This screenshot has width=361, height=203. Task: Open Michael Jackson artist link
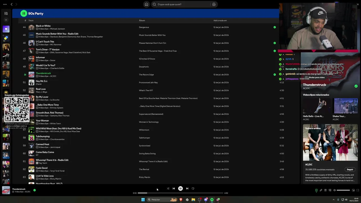[58, 29]
